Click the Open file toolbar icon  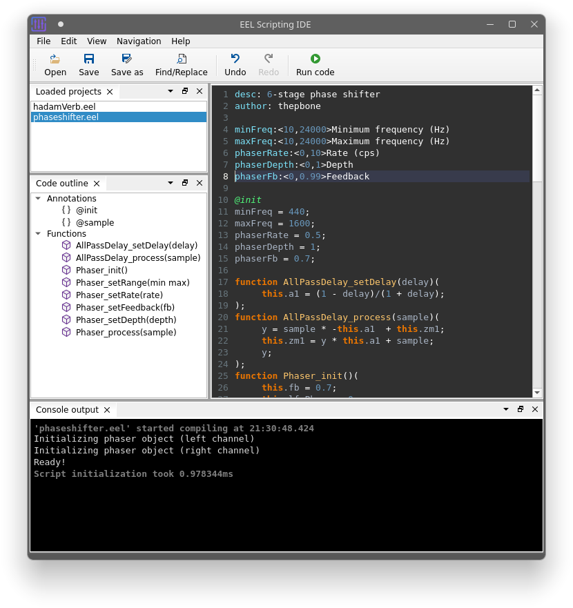point(55,59)
